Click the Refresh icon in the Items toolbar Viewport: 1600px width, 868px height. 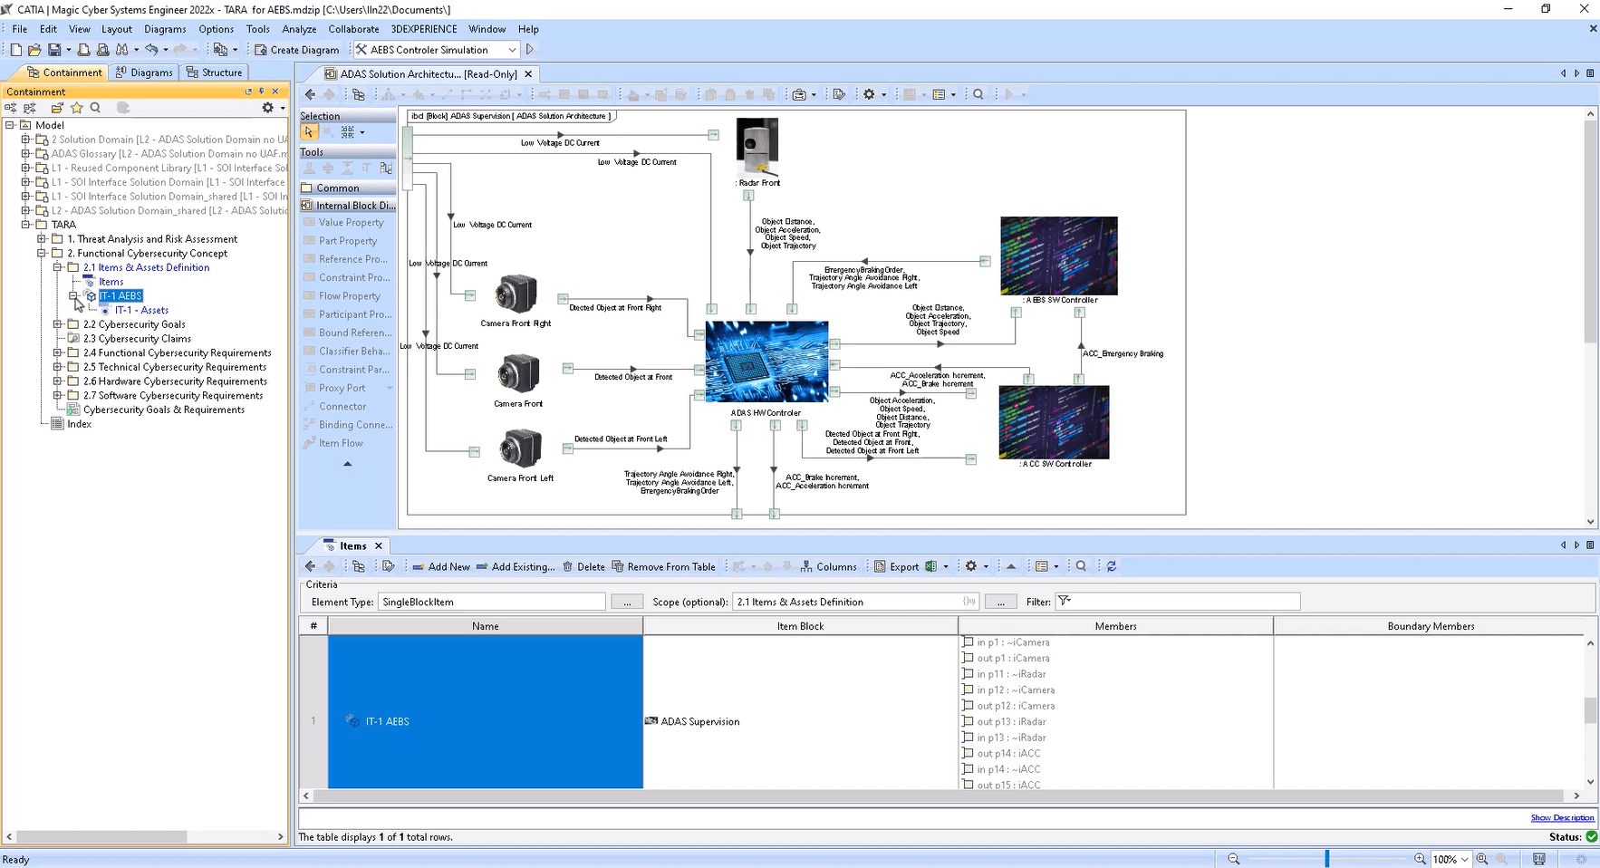[x=1112, y=566]
